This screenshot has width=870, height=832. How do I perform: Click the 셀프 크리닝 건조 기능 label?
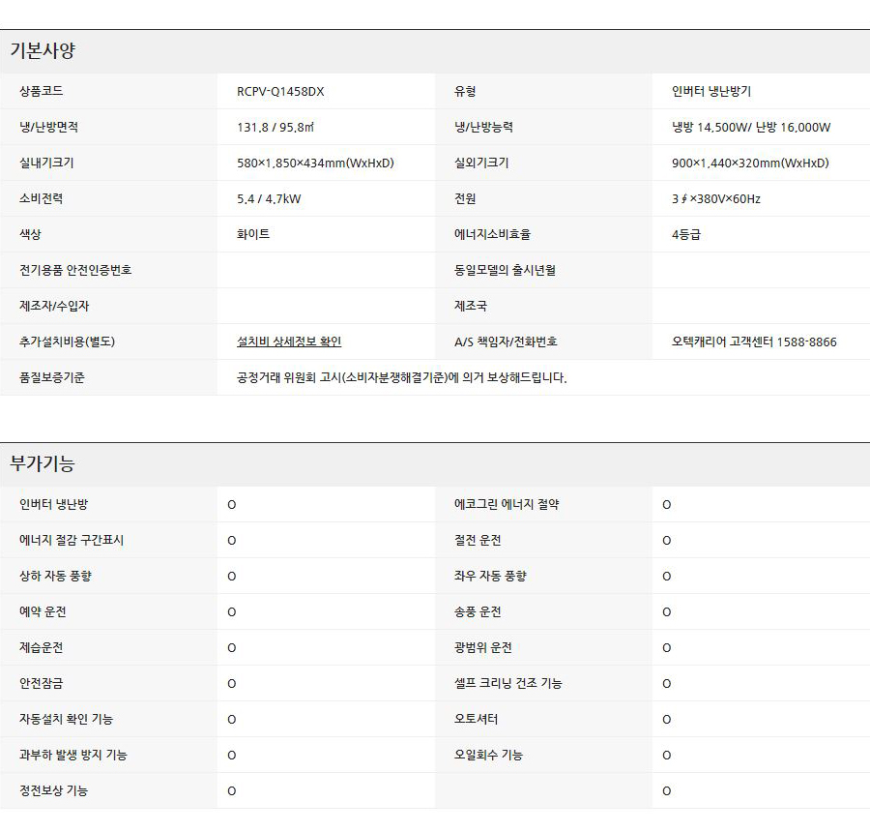[507, 683]
